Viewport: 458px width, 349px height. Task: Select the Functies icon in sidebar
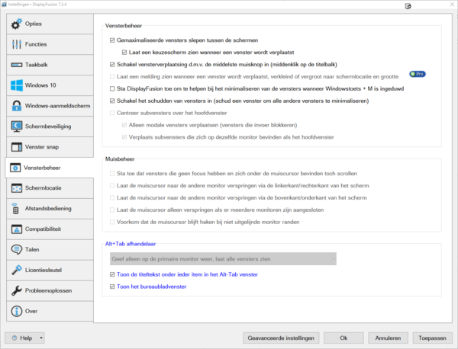click(x=17, y=44)
